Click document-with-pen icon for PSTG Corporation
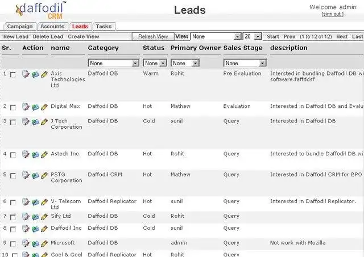This screenshot has height=257, width=364. click(26, 175)
